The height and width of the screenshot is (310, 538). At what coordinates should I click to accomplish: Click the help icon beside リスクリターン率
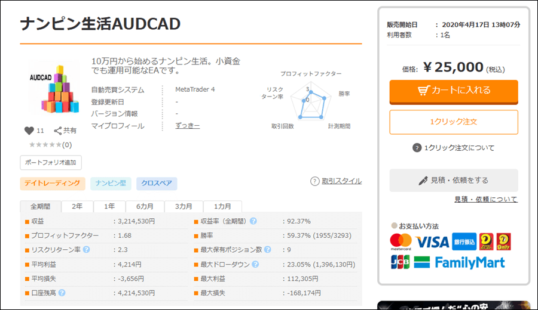point(86,249)
